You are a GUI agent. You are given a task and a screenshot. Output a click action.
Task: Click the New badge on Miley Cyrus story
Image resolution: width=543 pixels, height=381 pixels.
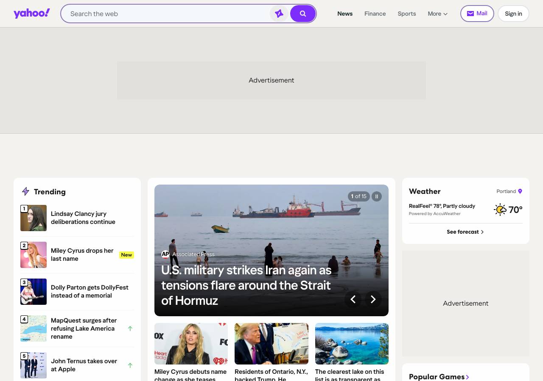point(126,255)
